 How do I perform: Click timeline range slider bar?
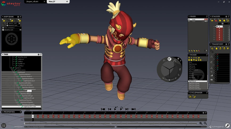pyautogui.click(x=111, y=123)
